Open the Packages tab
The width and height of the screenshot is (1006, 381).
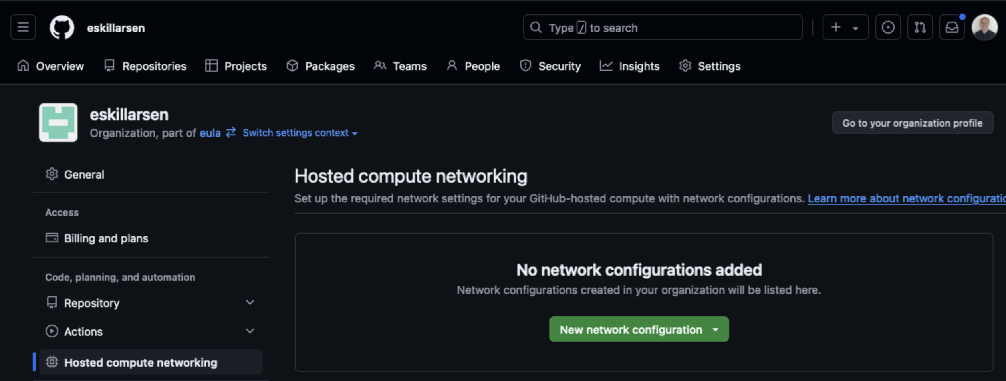point(320,66)
